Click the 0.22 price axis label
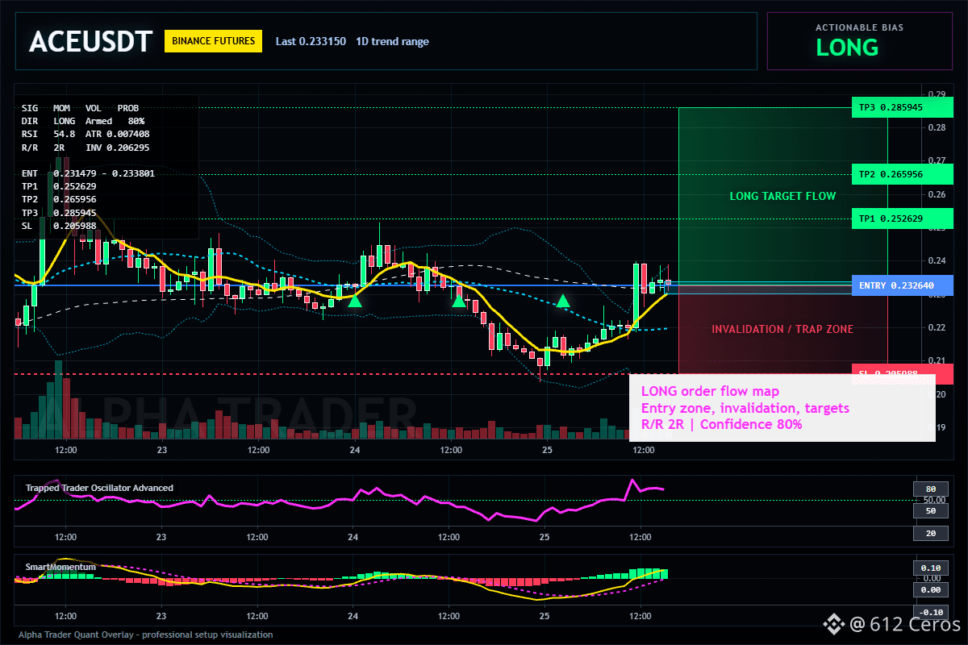Viewport: 968px width, 645px height. [937, 327]
